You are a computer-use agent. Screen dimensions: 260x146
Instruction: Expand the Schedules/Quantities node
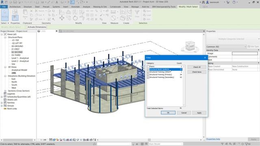coord(2,97)
